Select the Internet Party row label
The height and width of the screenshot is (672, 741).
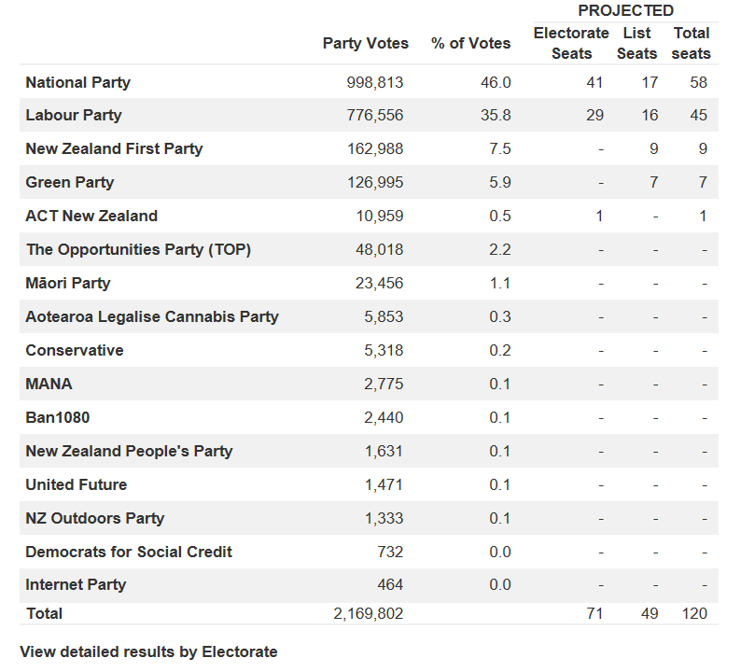(x=76, y=585)
